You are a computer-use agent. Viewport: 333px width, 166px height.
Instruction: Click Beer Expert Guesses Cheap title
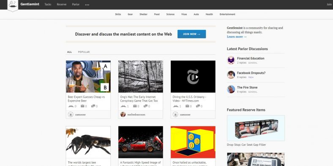[86, 99]
